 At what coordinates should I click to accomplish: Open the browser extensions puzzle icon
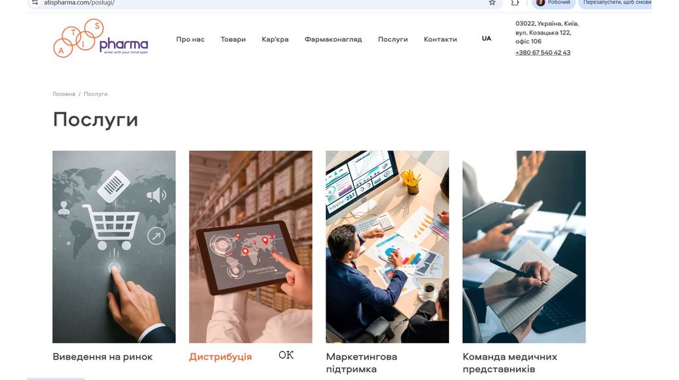[515, 3]
